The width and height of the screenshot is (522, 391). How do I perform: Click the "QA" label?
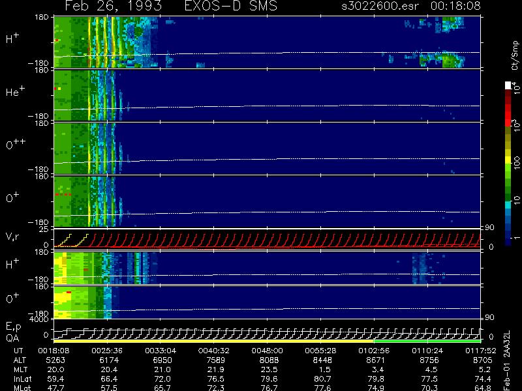tap(12, 338)
